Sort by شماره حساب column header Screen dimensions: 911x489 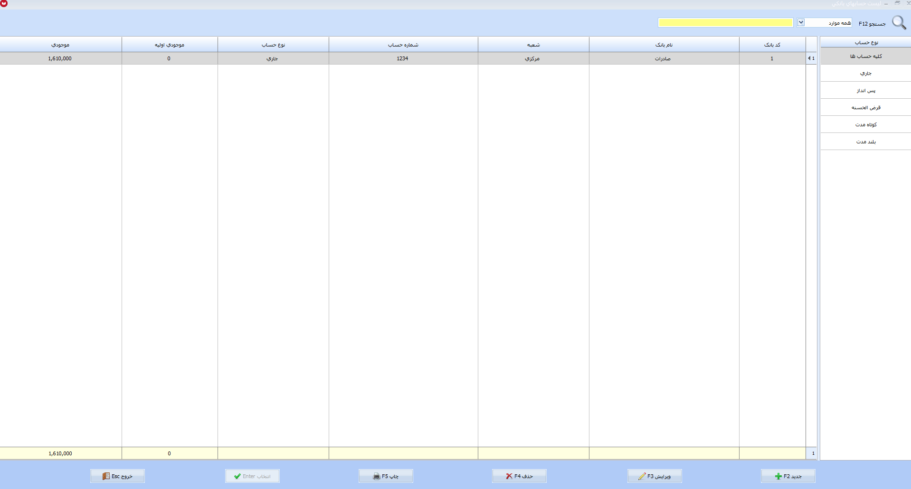(403, 45)
